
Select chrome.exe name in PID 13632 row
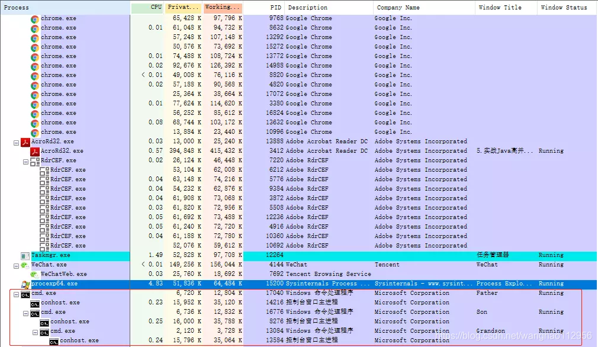(x=59, y=123)
